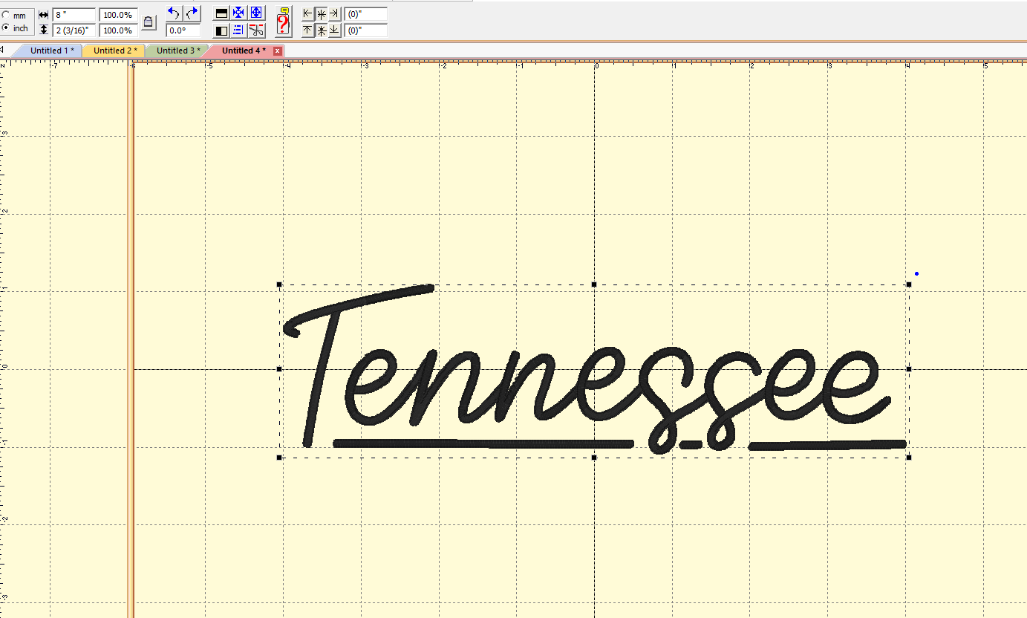Image resolution: width=1027 pixels, height=618 pixels.
Task: Rotate design counterclockwise with left arrow
Action: 174,13
